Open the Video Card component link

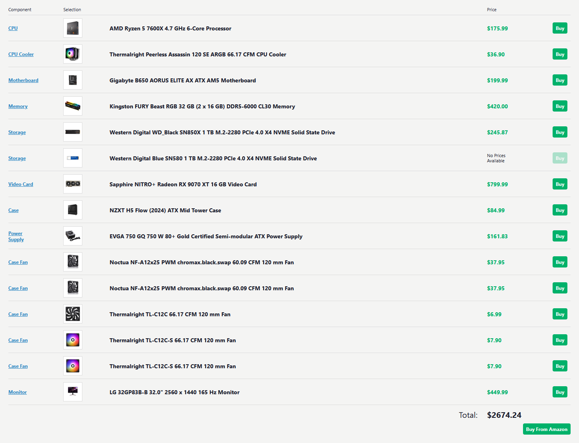click(21, 184)
